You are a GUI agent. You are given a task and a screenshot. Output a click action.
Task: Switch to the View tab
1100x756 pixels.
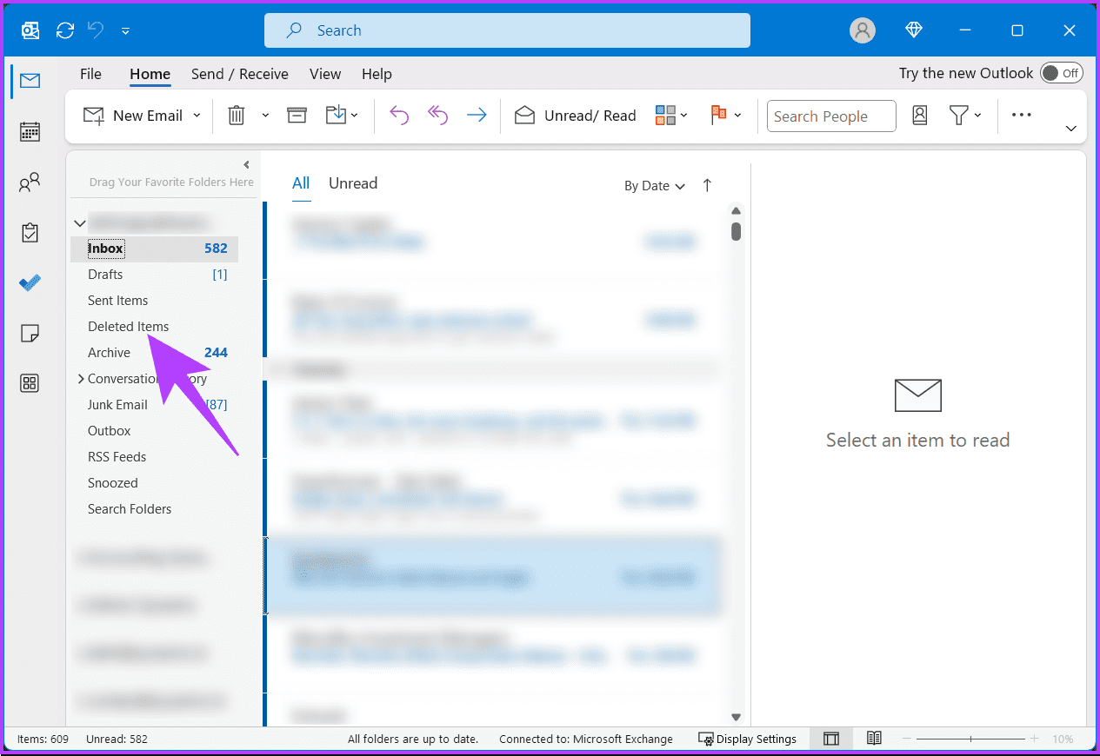(x=324, y=74)
